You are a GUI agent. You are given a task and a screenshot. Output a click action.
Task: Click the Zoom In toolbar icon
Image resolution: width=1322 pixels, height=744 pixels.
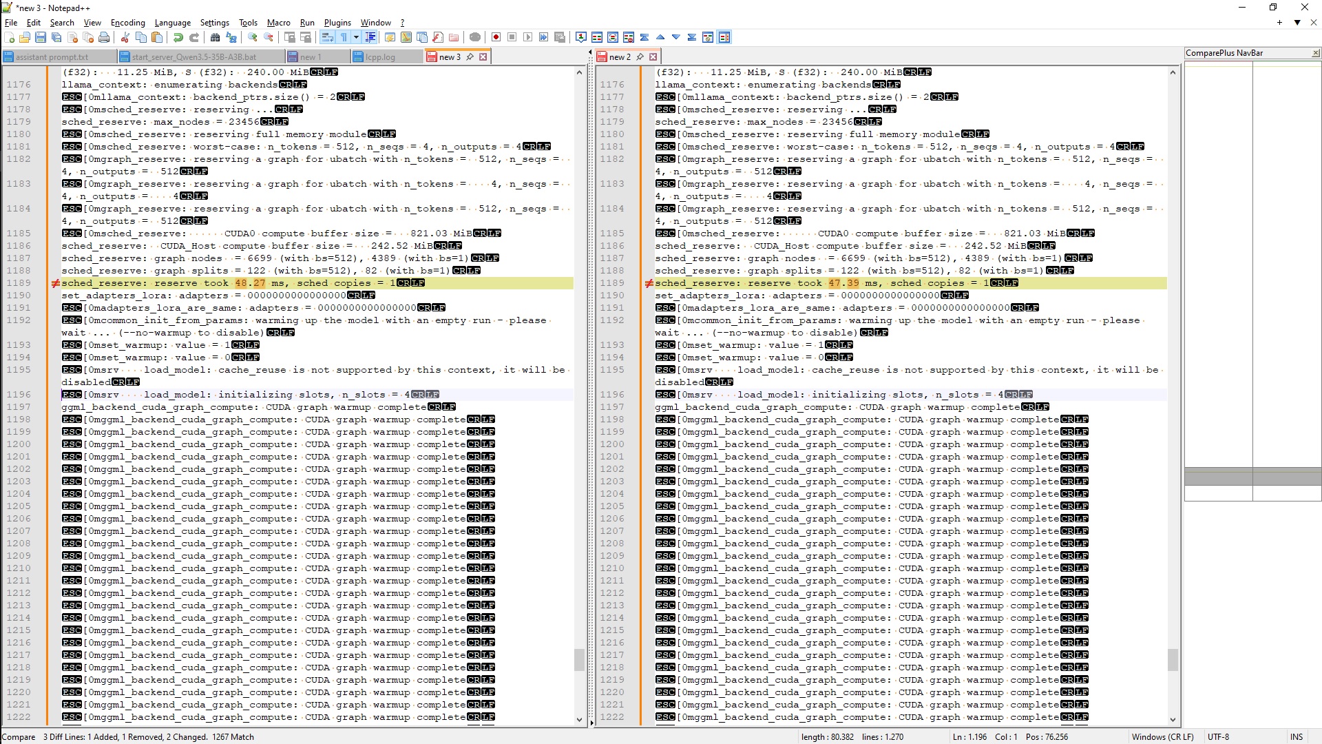pyautogui.click(x=253, y=37)
